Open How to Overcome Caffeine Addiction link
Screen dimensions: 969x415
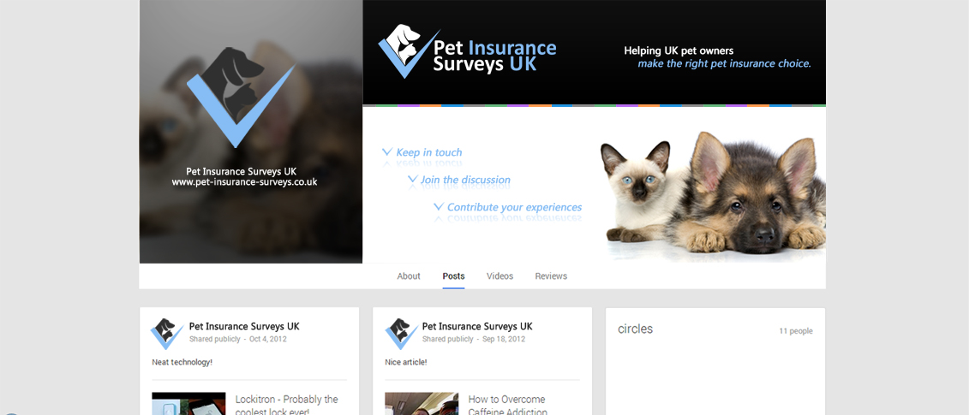[x=508, y=405]
